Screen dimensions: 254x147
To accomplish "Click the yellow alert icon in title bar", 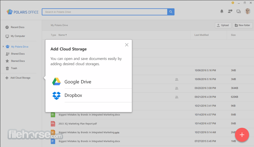I will pos(233,3).
